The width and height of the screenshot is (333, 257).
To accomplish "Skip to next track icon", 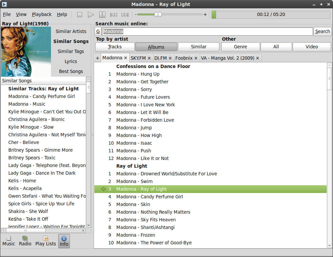I will (125, 15).
